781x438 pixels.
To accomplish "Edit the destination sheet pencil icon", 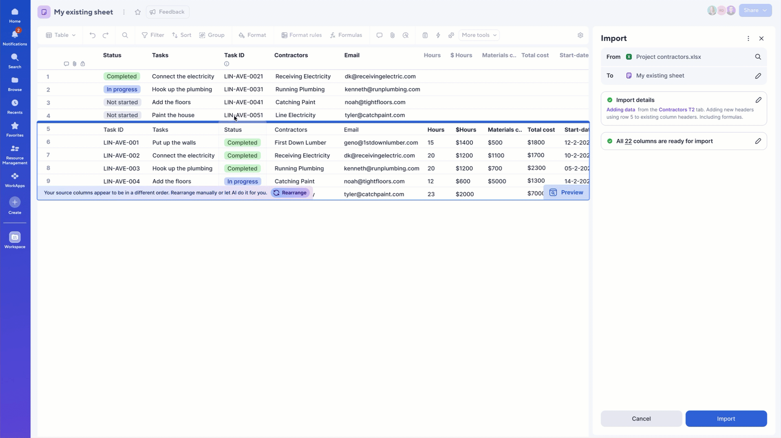I will (x=758, y=76).
